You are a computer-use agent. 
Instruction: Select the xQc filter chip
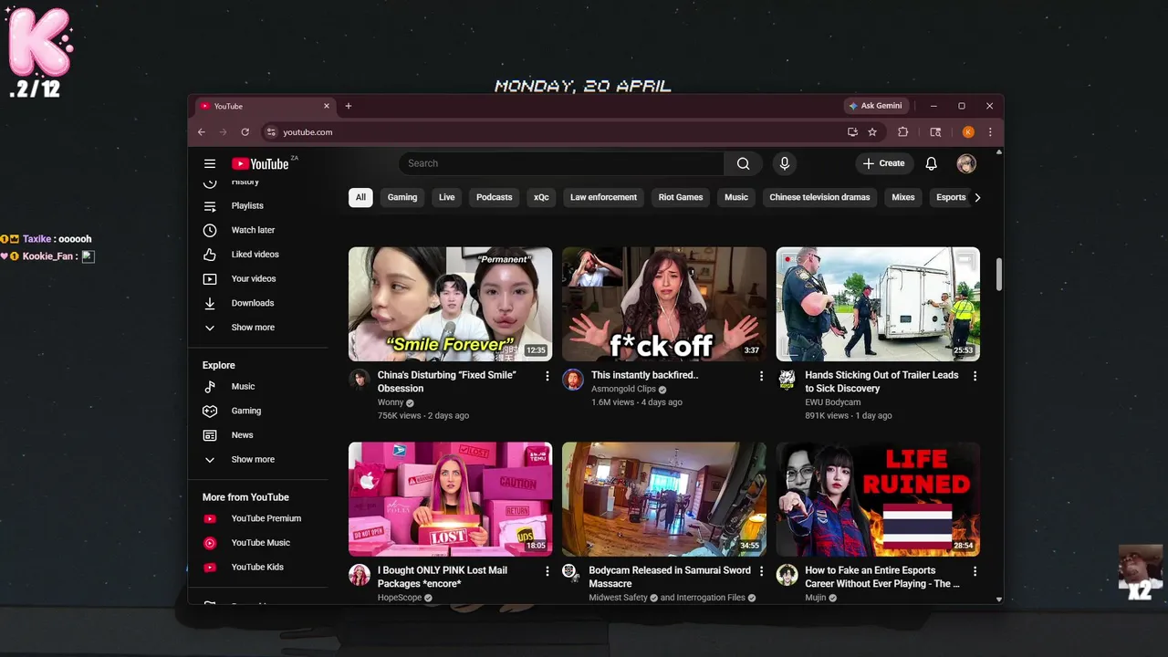coord(541,197)
